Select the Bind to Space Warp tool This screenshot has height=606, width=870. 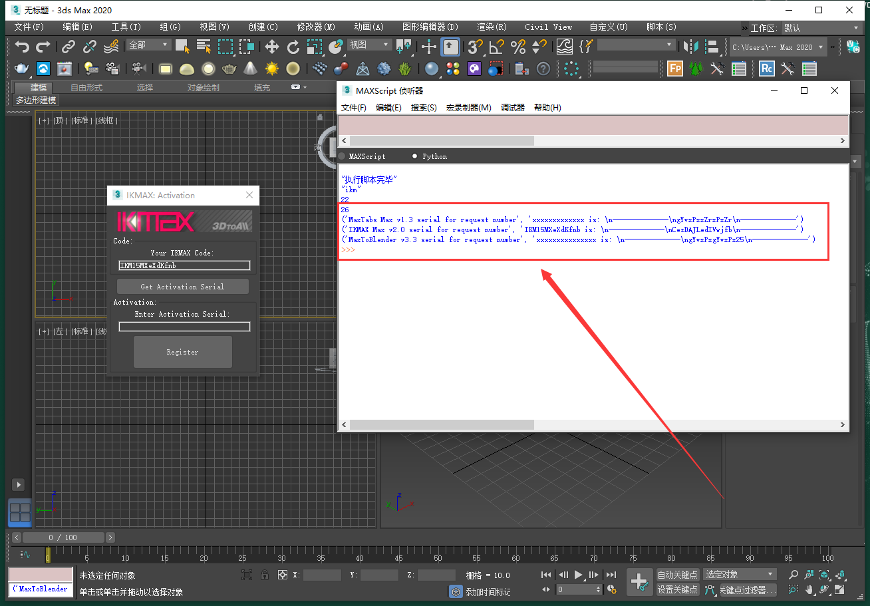point(111,47)
